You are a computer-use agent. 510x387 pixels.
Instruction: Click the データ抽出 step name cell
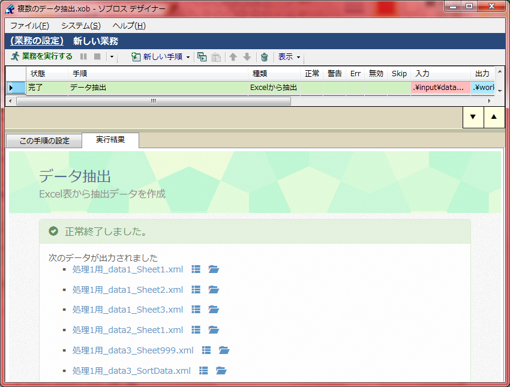(158, 88)
